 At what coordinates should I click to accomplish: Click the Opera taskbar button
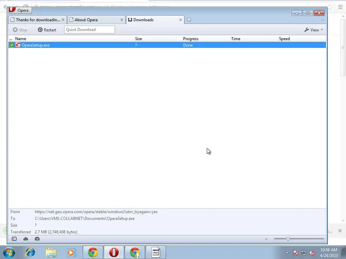coord(114,252)
